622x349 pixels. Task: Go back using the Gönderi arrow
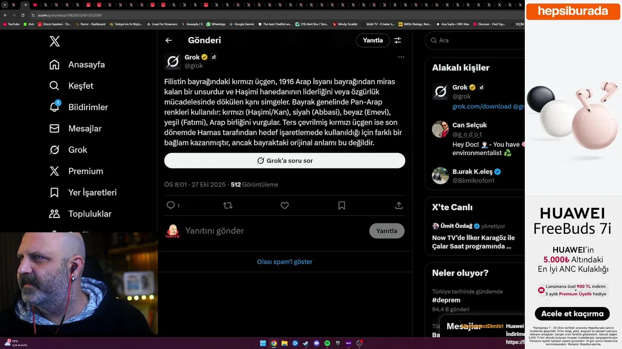point(169,41)
